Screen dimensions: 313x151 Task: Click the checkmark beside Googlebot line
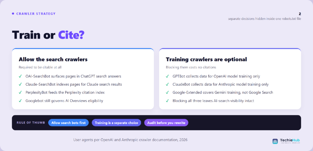pyautogui.click(x=20, y=101)
